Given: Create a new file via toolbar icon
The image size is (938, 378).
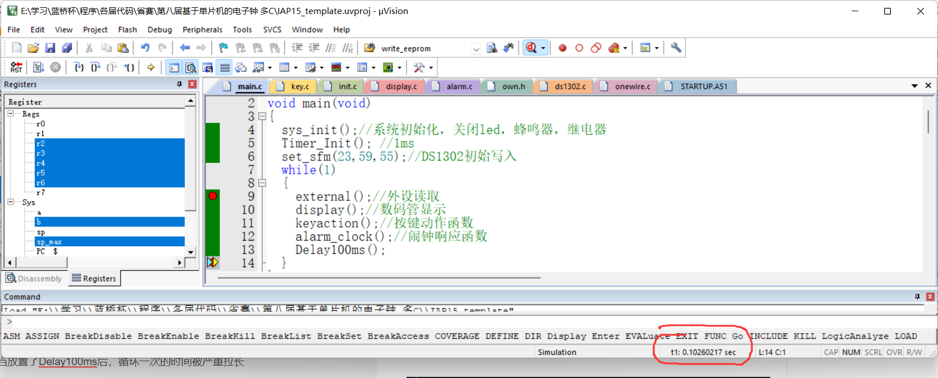Looking at the screenshot, I should tap(17, 48).
